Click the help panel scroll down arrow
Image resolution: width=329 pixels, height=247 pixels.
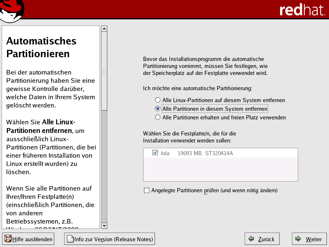tap(104, 225)
